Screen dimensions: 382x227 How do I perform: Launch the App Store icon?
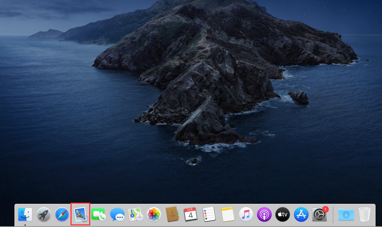click(301, 214)
